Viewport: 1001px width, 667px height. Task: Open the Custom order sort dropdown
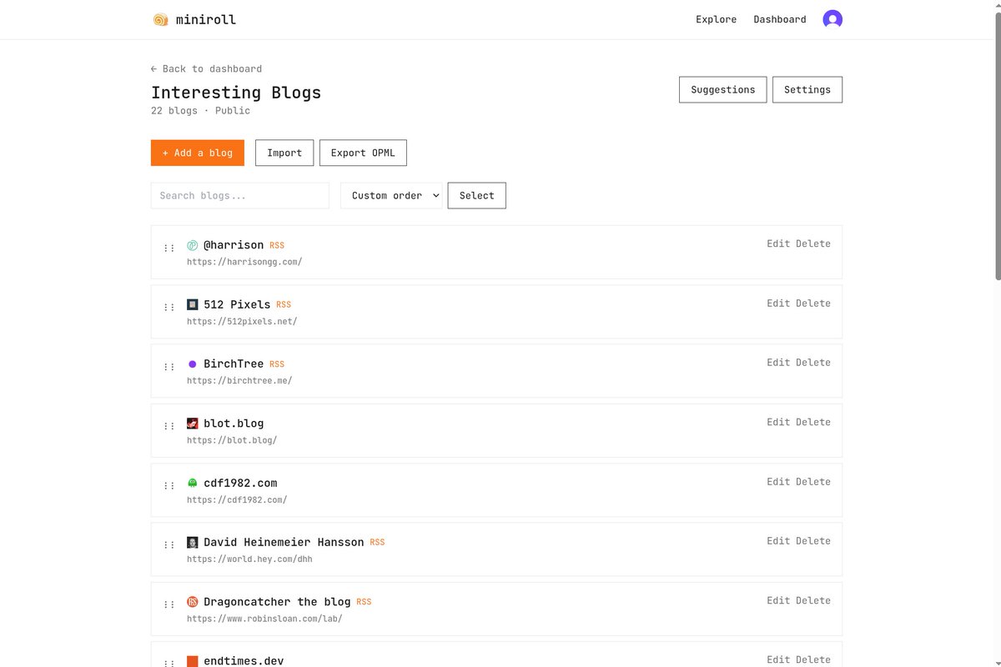click(x=391, y=195)
